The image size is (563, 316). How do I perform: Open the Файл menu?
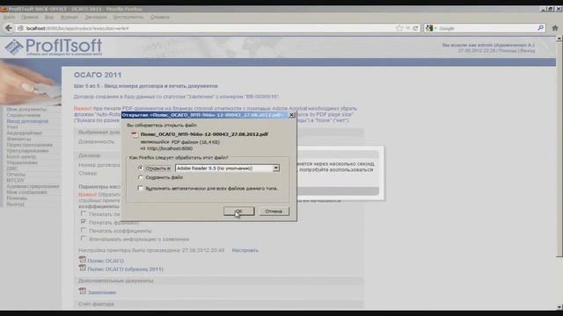tap(10, 18)
